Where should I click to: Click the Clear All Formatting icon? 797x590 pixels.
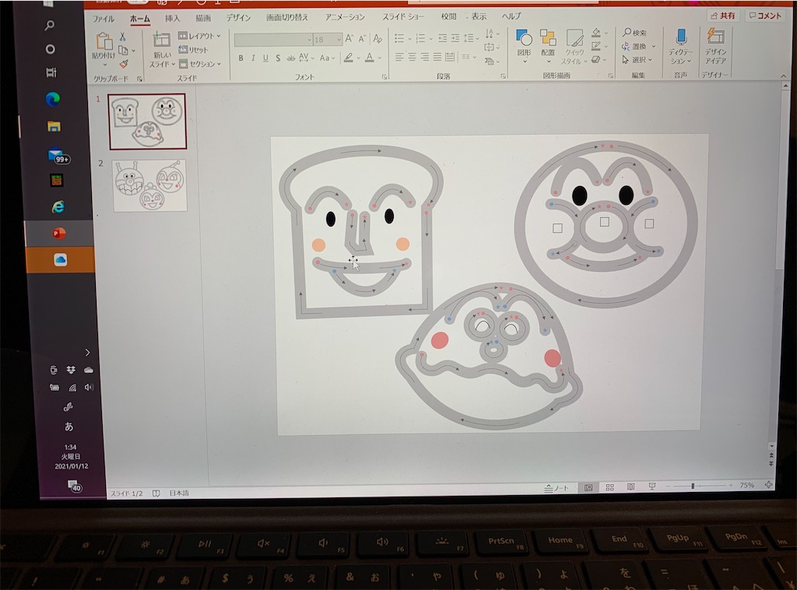tap(377, 38)
